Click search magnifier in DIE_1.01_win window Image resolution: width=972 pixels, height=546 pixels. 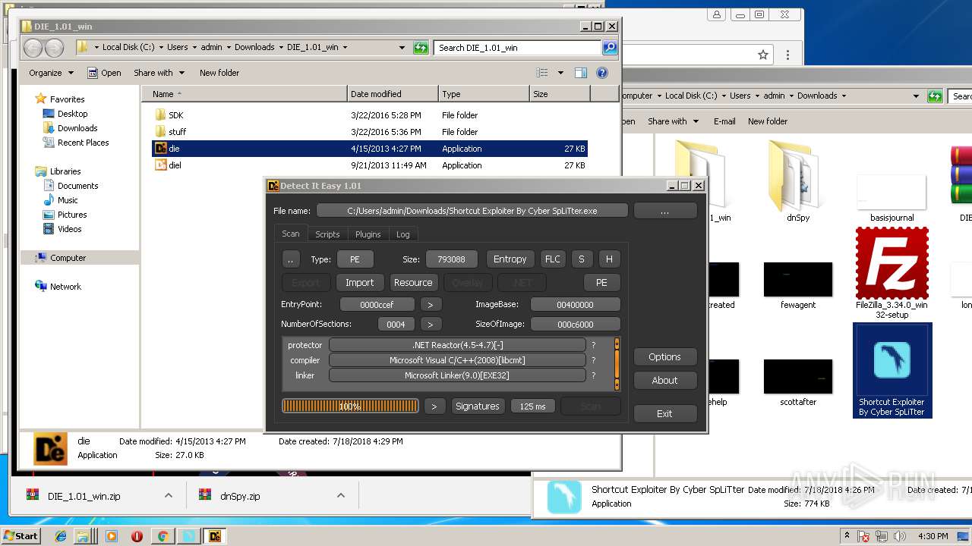pos(610,48)
